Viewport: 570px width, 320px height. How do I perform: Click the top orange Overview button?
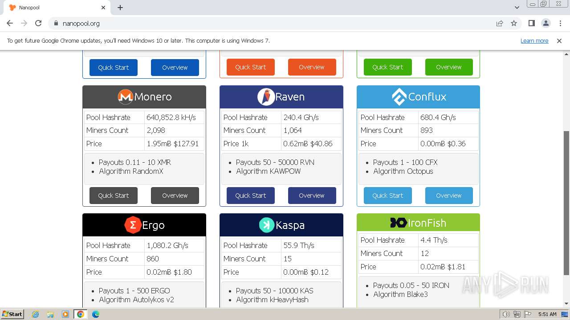[x=312, y=67]
